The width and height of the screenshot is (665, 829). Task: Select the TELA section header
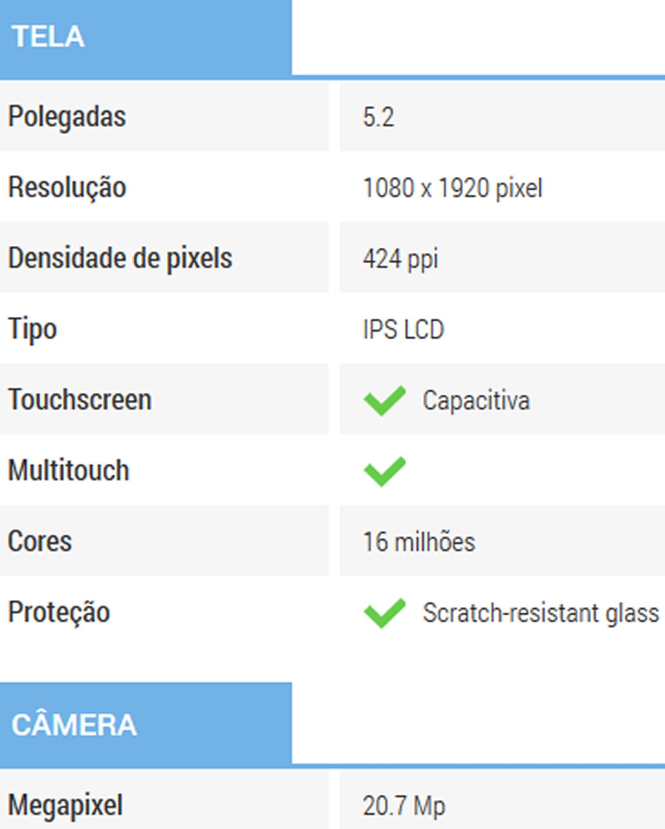48,36
